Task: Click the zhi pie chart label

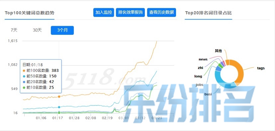Action: click(x=201, y=68)
